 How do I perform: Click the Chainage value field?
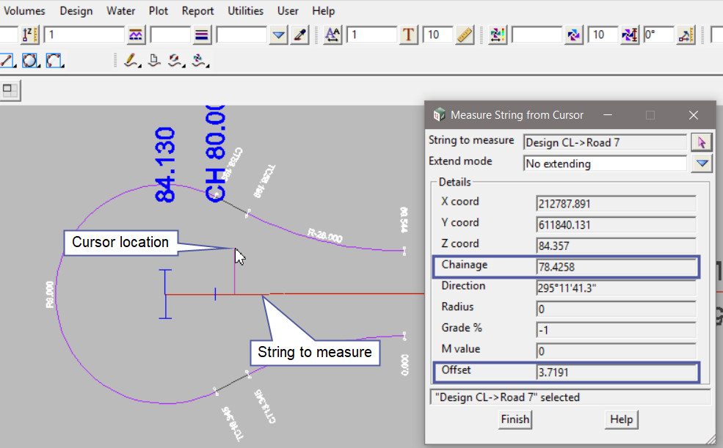(x=616, y=268)
